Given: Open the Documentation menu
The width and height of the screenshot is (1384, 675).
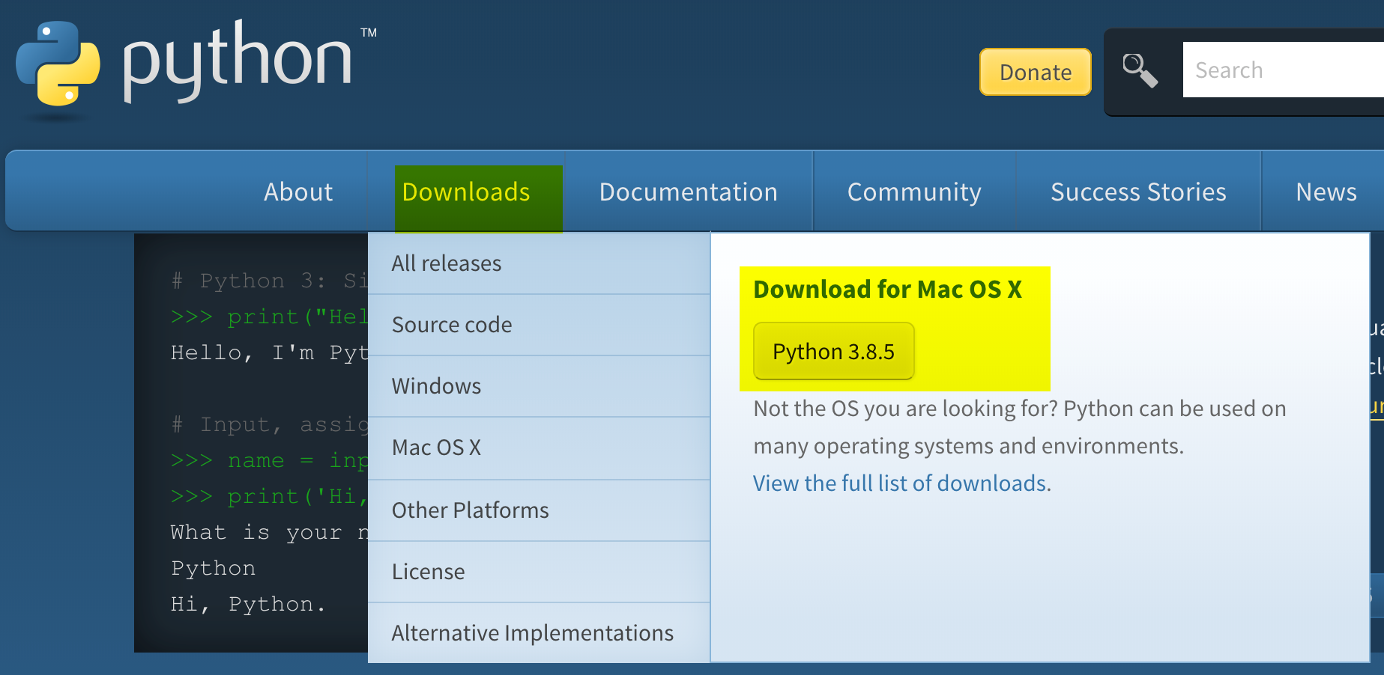Looking at the screenshot, I should tap(688, 192).
